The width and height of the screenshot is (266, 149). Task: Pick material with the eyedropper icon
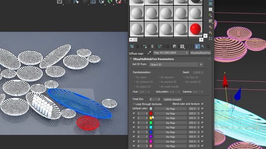click(149, 53)
